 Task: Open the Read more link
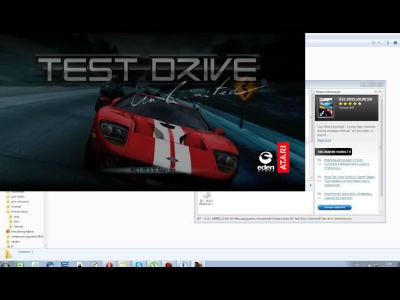click(324, 140)
